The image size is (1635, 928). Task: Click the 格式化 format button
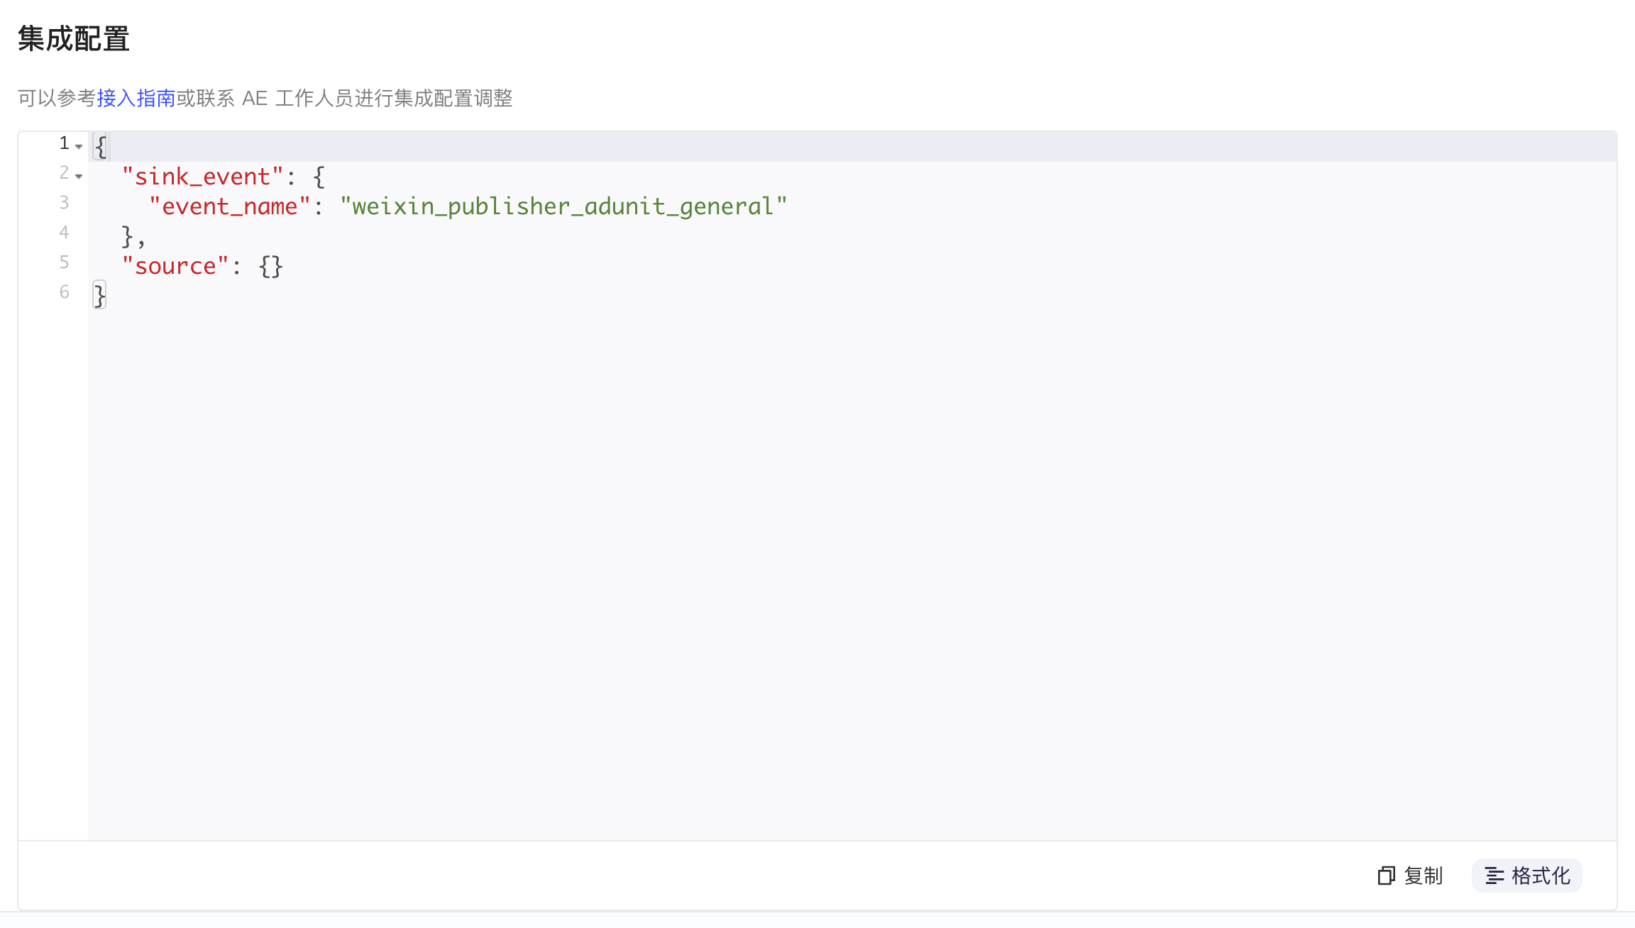[x=1527, y=875]
